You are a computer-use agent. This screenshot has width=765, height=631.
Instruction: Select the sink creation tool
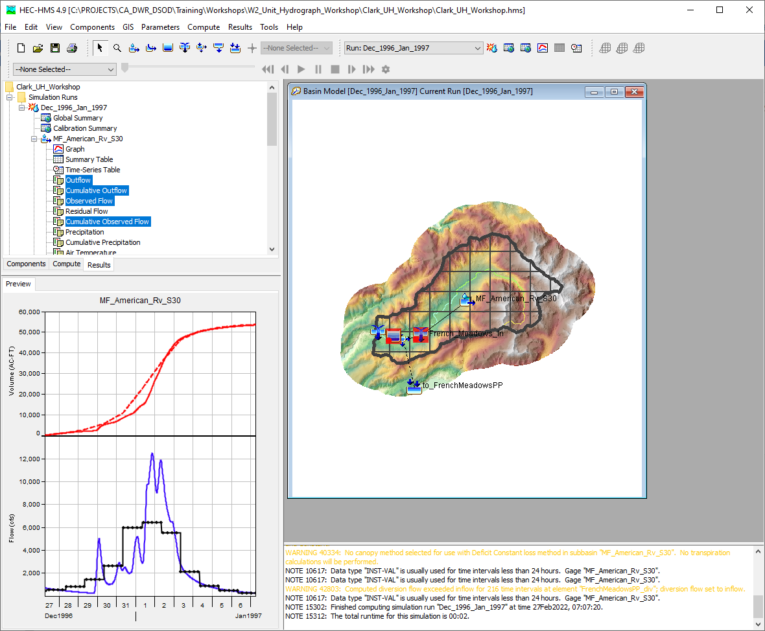pos(235,47)
